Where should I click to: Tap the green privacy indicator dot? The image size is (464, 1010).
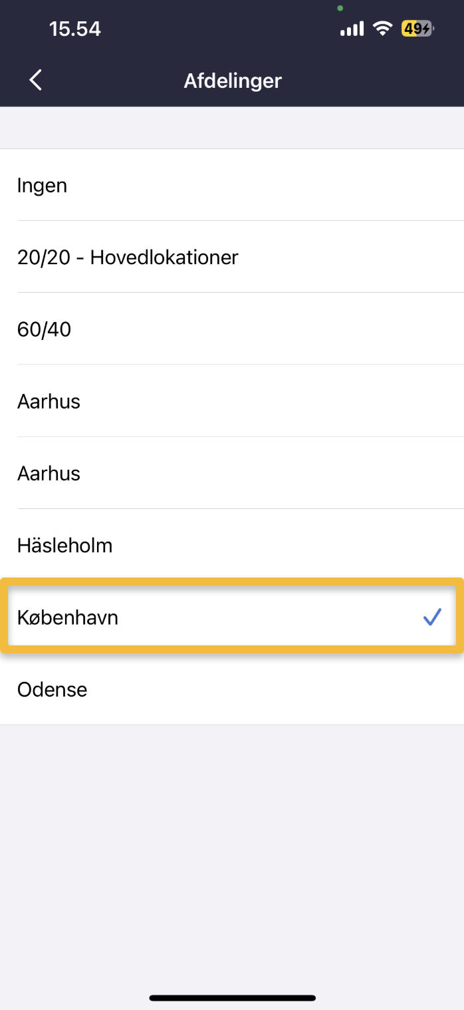tap(340, 8)
